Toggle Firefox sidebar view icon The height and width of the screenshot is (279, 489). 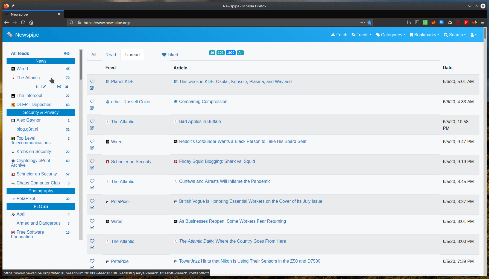[417, 22]
